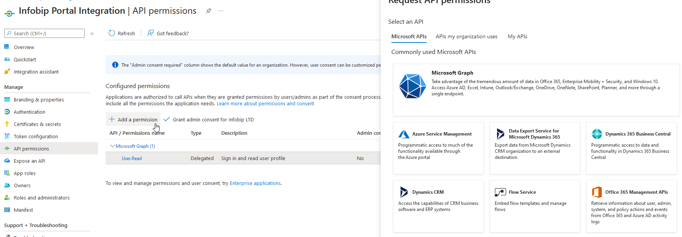Viewport: 682px width, 237px height.
Task: Open API permissions in the sidebar
Action: click(49, 149)
